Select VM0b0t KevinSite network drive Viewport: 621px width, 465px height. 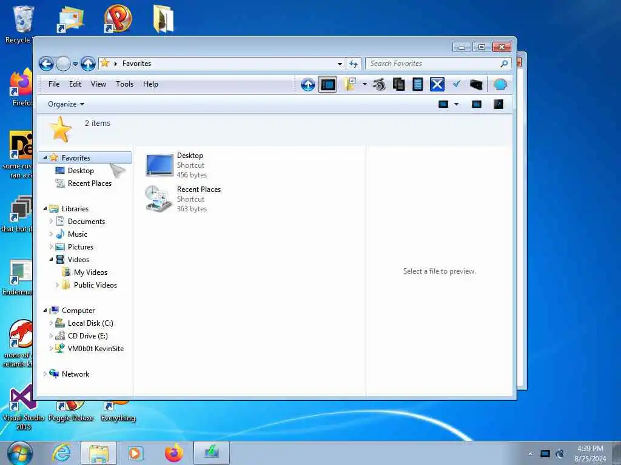95,348
